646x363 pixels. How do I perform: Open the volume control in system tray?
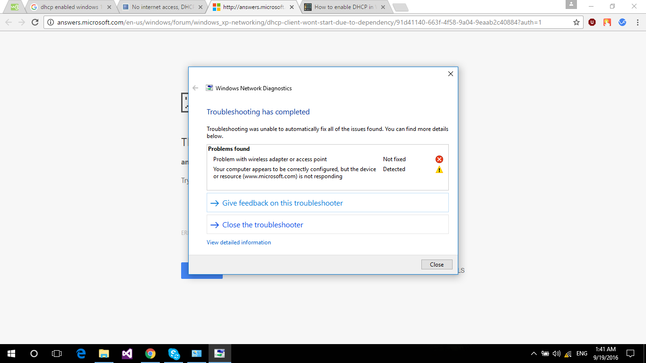(x=557, y=354)
